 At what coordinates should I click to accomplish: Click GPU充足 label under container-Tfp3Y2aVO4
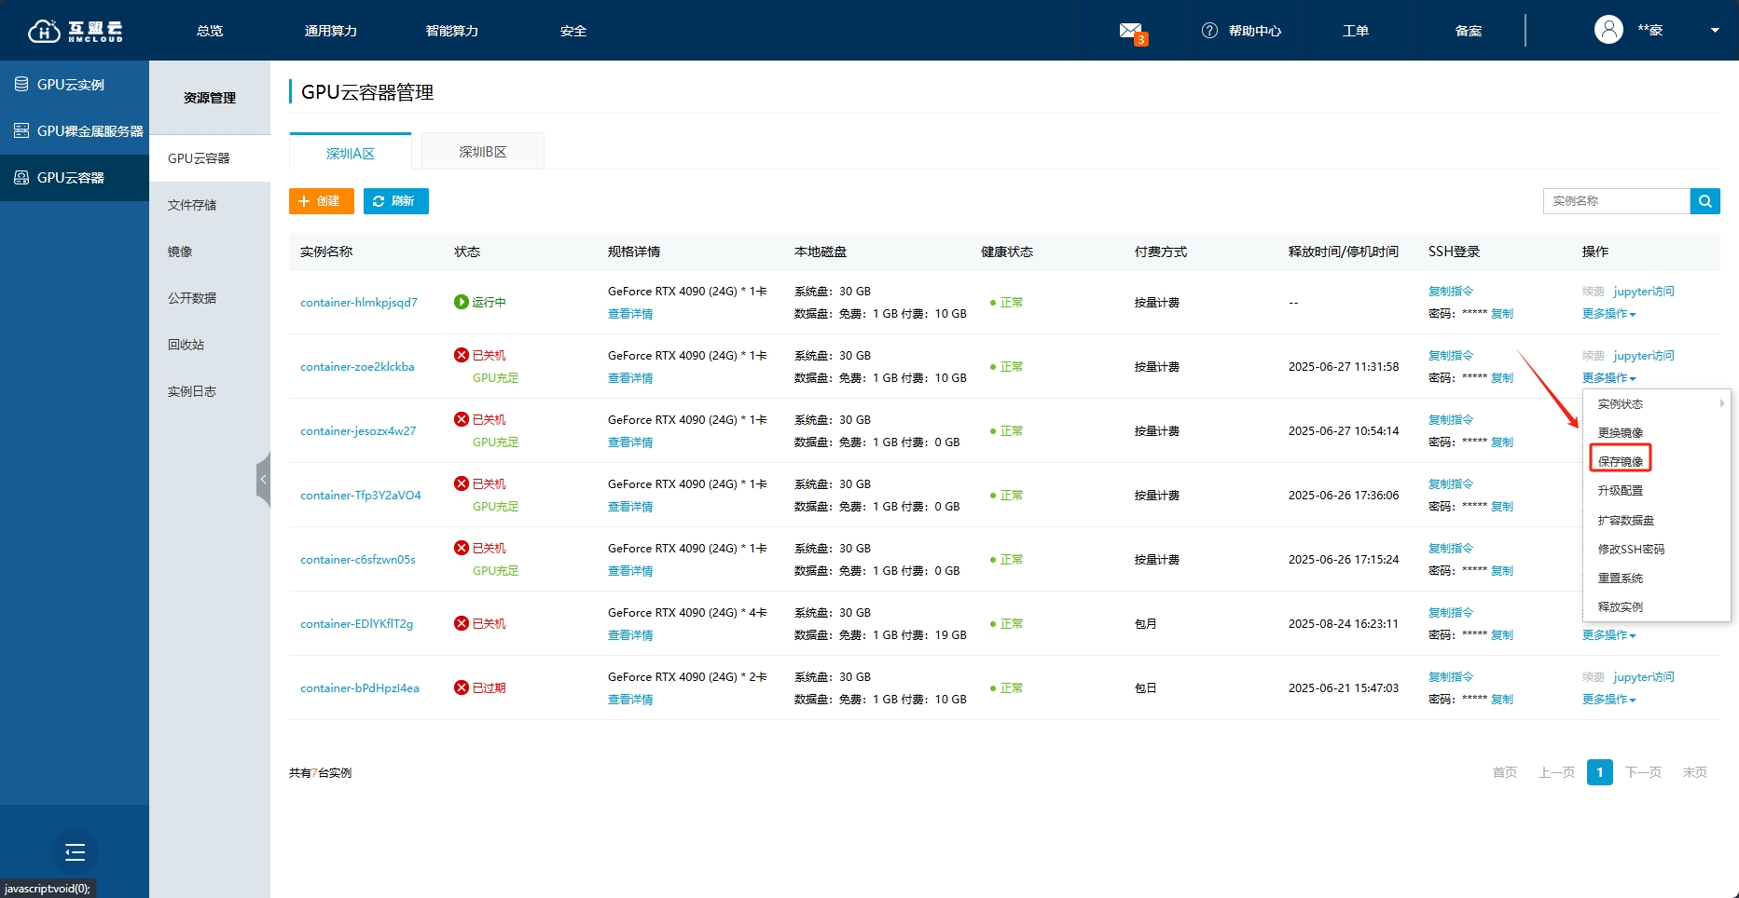495,507
